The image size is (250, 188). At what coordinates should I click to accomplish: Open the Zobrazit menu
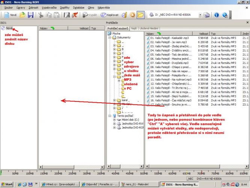coord(33,8)
